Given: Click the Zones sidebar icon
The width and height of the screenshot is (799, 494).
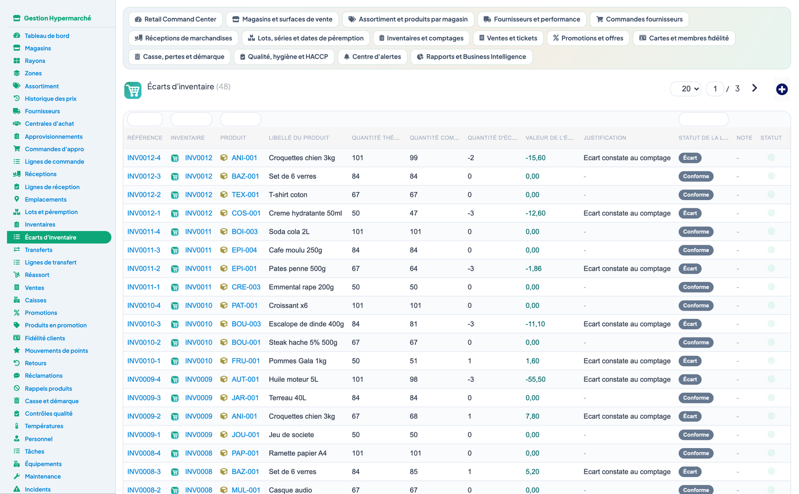Looking at the screenshot, I should [x=17, y=73].
